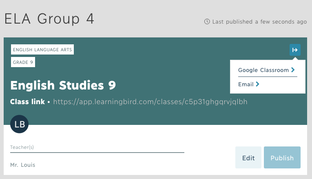This screenshot has width=312, height=179.
Task: Click the underline beneath Teacher(s) field
Action: (97, 153)
